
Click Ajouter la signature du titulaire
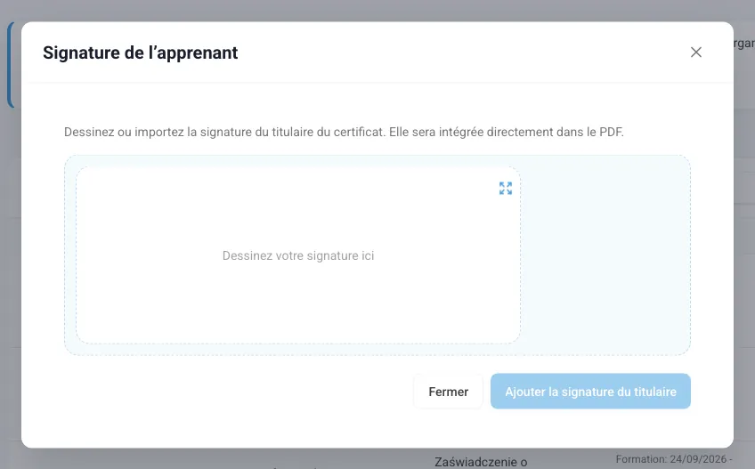pos(590,392)
